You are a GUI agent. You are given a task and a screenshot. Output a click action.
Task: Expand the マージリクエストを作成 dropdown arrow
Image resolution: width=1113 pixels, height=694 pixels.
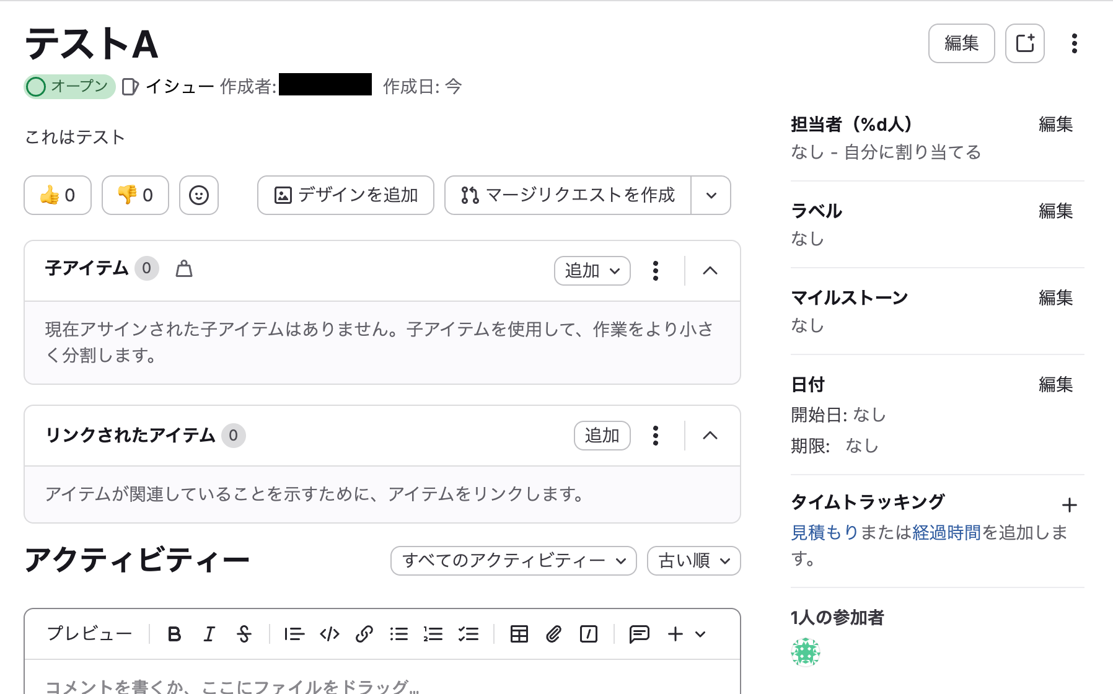pos(711,195)
